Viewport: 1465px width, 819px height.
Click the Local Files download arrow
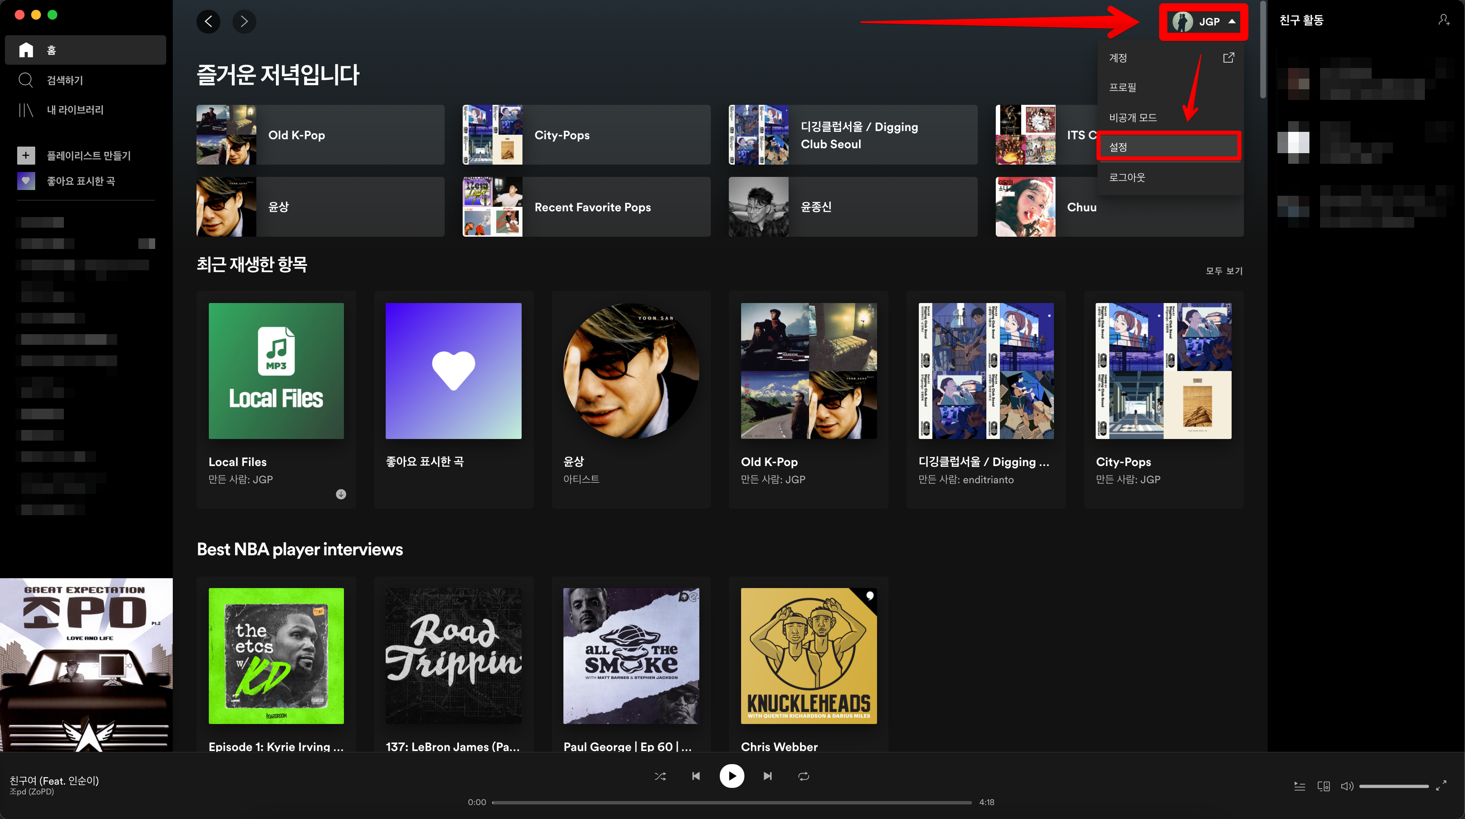341,494
